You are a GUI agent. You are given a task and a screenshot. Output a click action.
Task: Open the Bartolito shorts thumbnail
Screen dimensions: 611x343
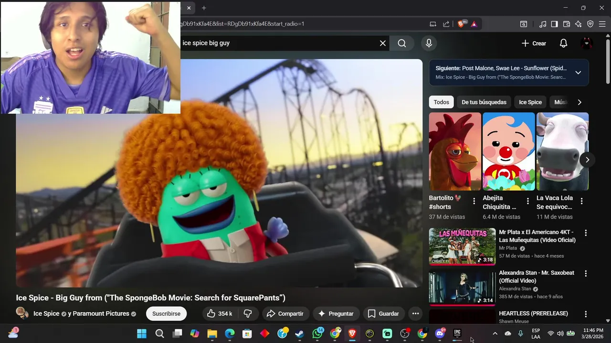pos(455,151)
